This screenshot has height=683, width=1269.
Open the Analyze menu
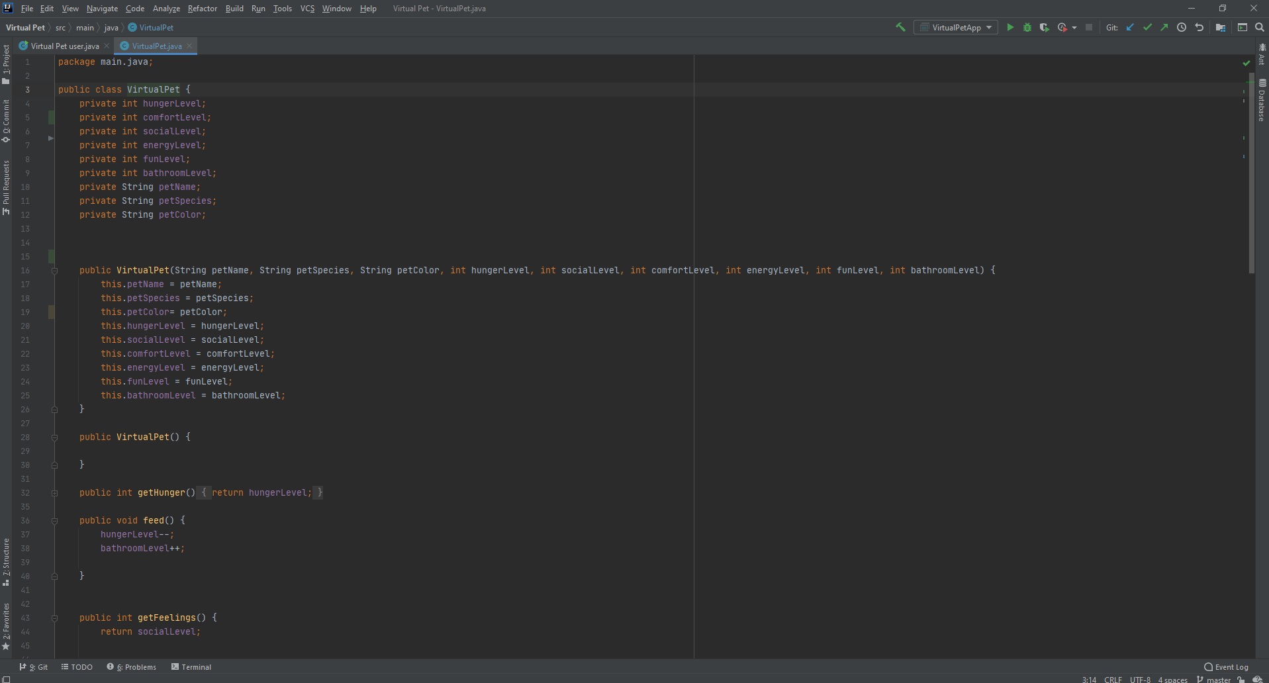(x=166, y=9)
